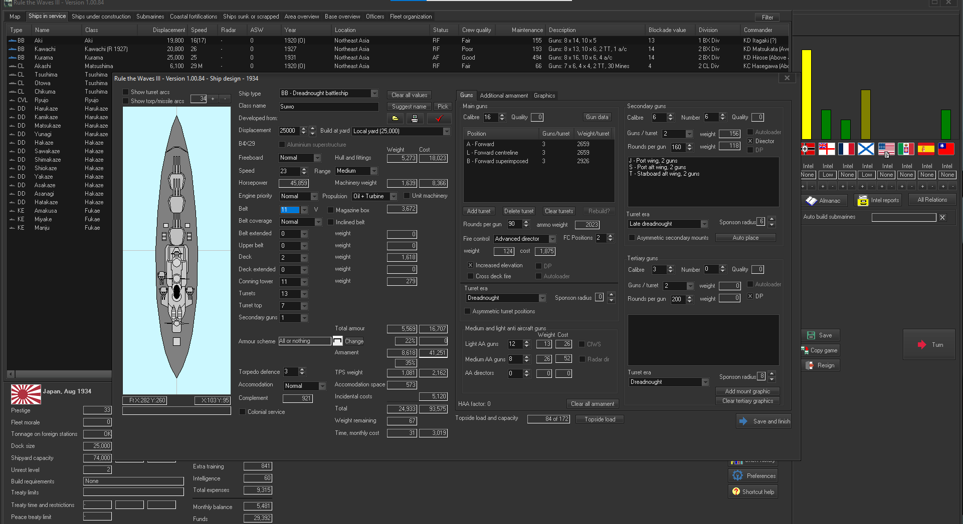This screenshot has width=963, height=524.
Task: Click the armour scheme diagram icon
Action: pos(337,341)
